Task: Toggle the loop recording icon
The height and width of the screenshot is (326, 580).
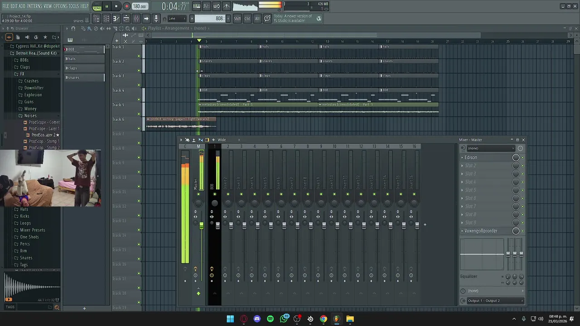Action: pos(217,6)
